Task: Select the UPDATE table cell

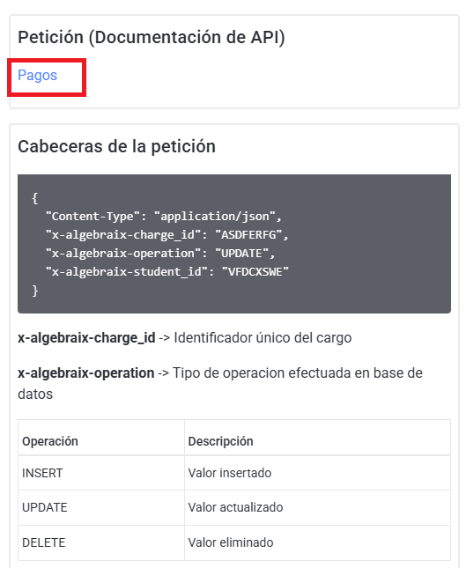Action: (101, 507)
